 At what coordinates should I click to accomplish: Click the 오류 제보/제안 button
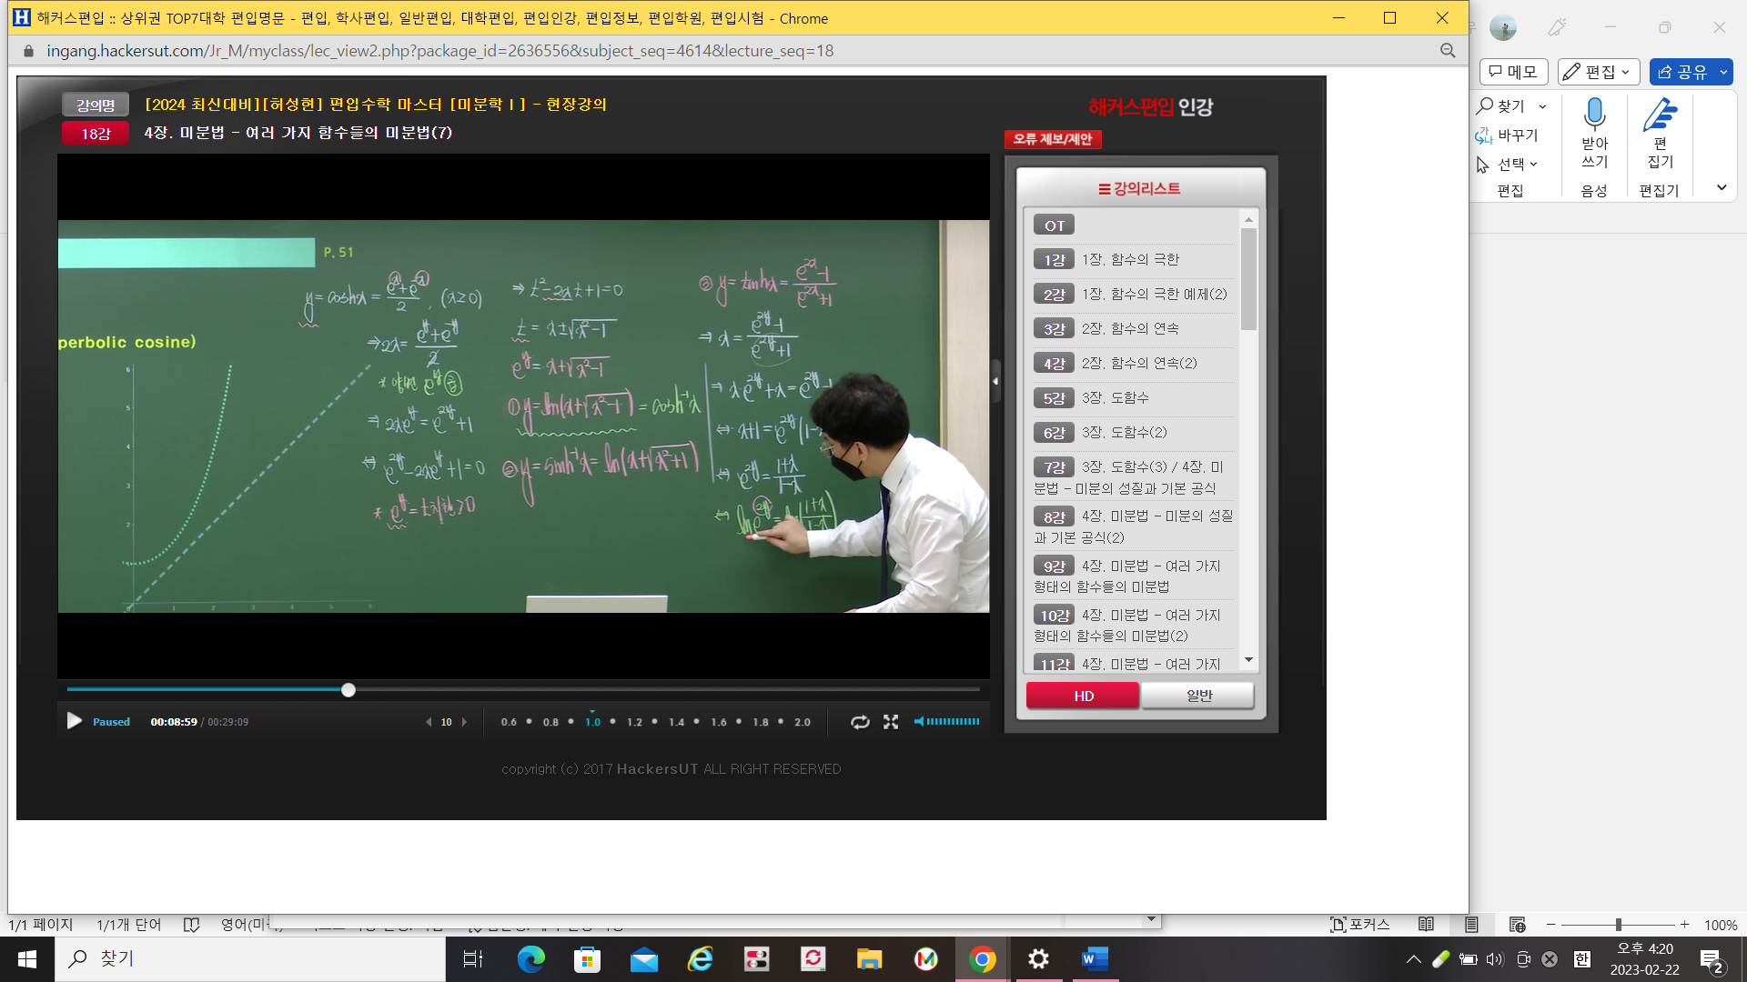click(1053, 139)
